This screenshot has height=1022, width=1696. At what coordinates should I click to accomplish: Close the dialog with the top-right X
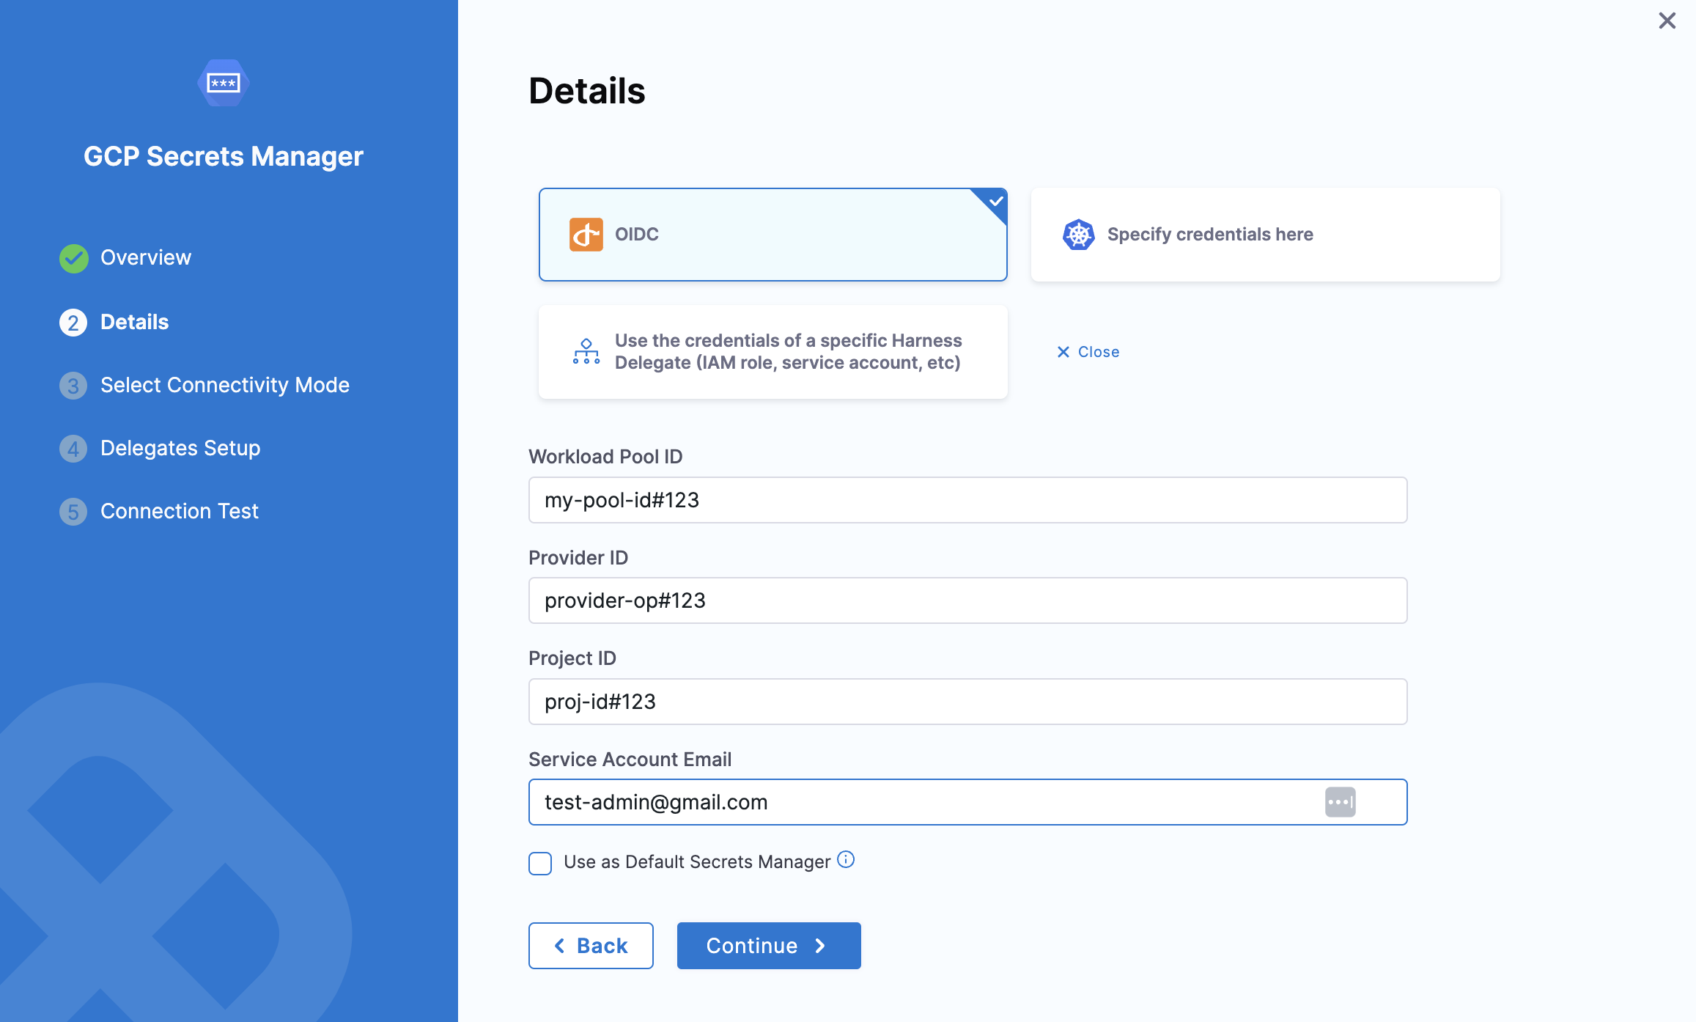point(1667,21)
